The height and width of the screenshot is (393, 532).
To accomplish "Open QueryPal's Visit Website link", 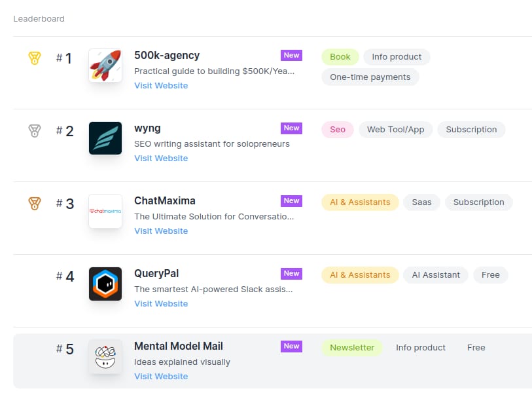I will point(161,304).
